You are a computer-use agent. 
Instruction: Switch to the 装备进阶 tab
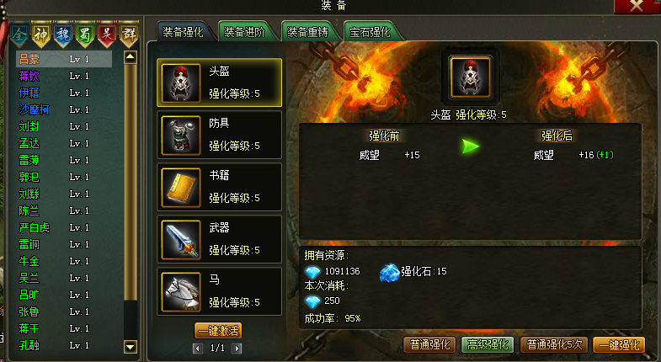(x=245, y=32)
